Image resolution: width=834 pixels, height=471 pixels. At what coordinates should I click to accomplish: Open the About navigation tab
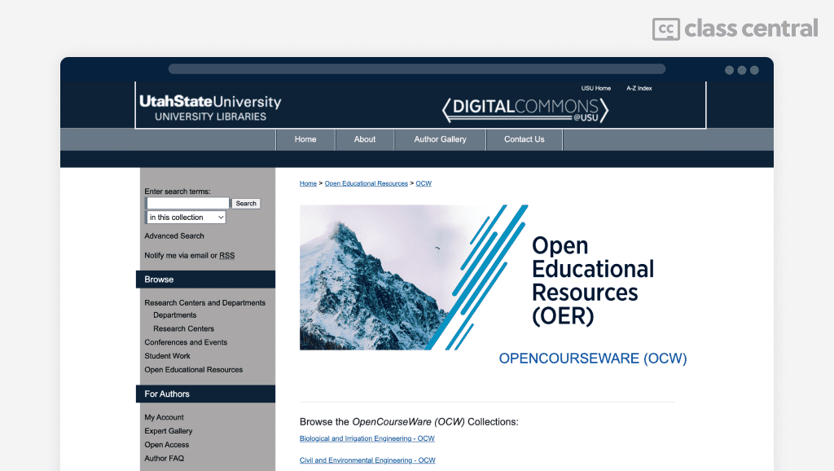pos(365,139)
